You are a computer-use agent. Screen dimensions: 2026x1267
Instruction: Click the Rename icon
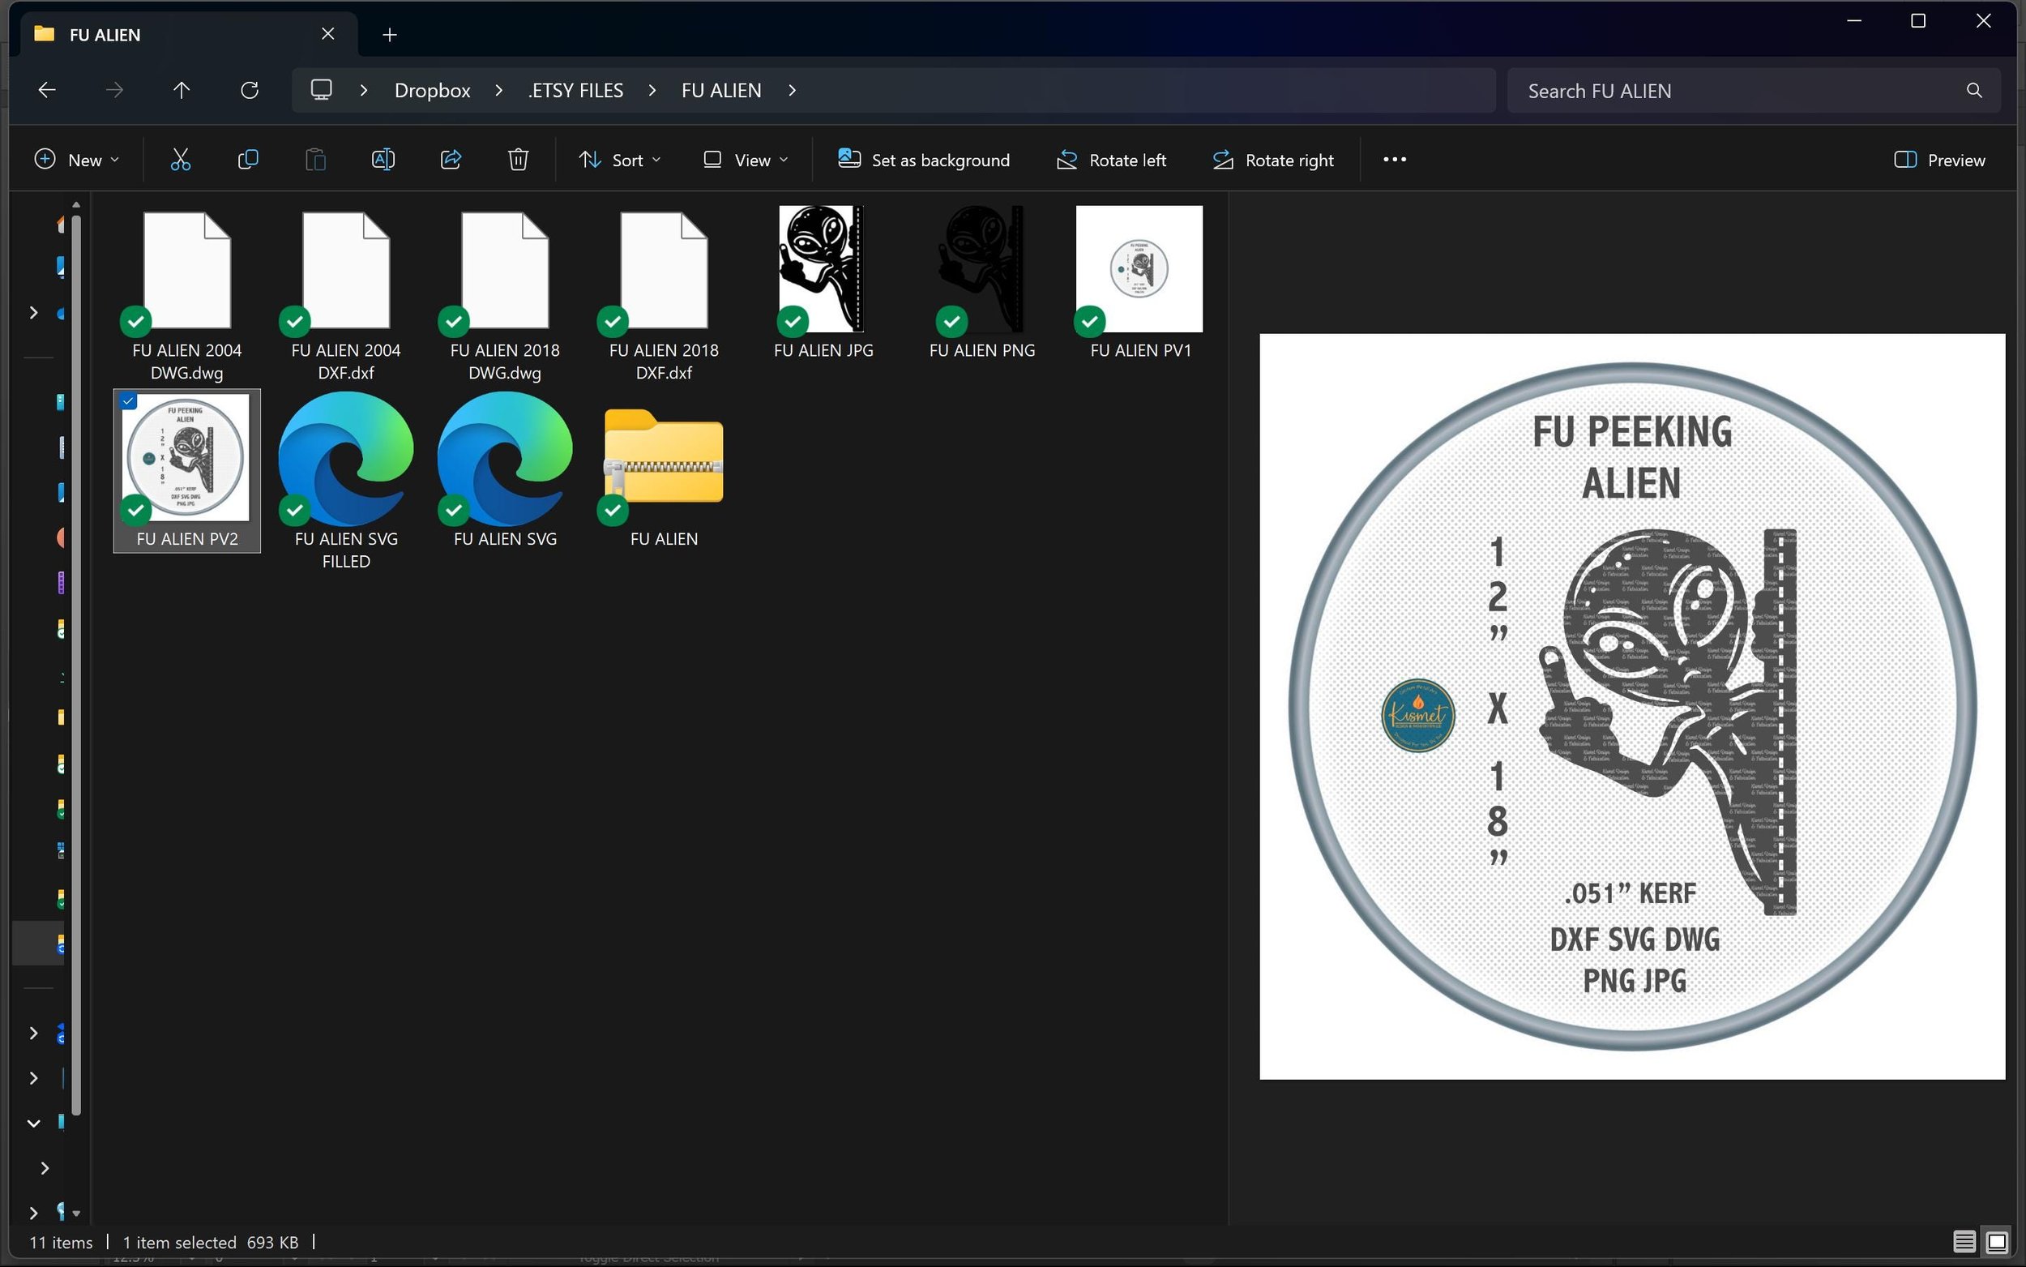click(383, 159)
